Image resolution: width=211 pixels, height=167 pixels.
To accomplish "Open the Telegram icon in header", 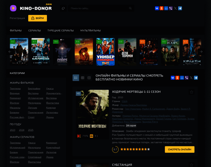I will 180,8.
